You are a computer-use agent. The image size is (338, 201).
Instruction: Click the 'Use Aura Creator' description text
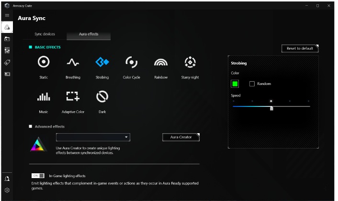88,150
